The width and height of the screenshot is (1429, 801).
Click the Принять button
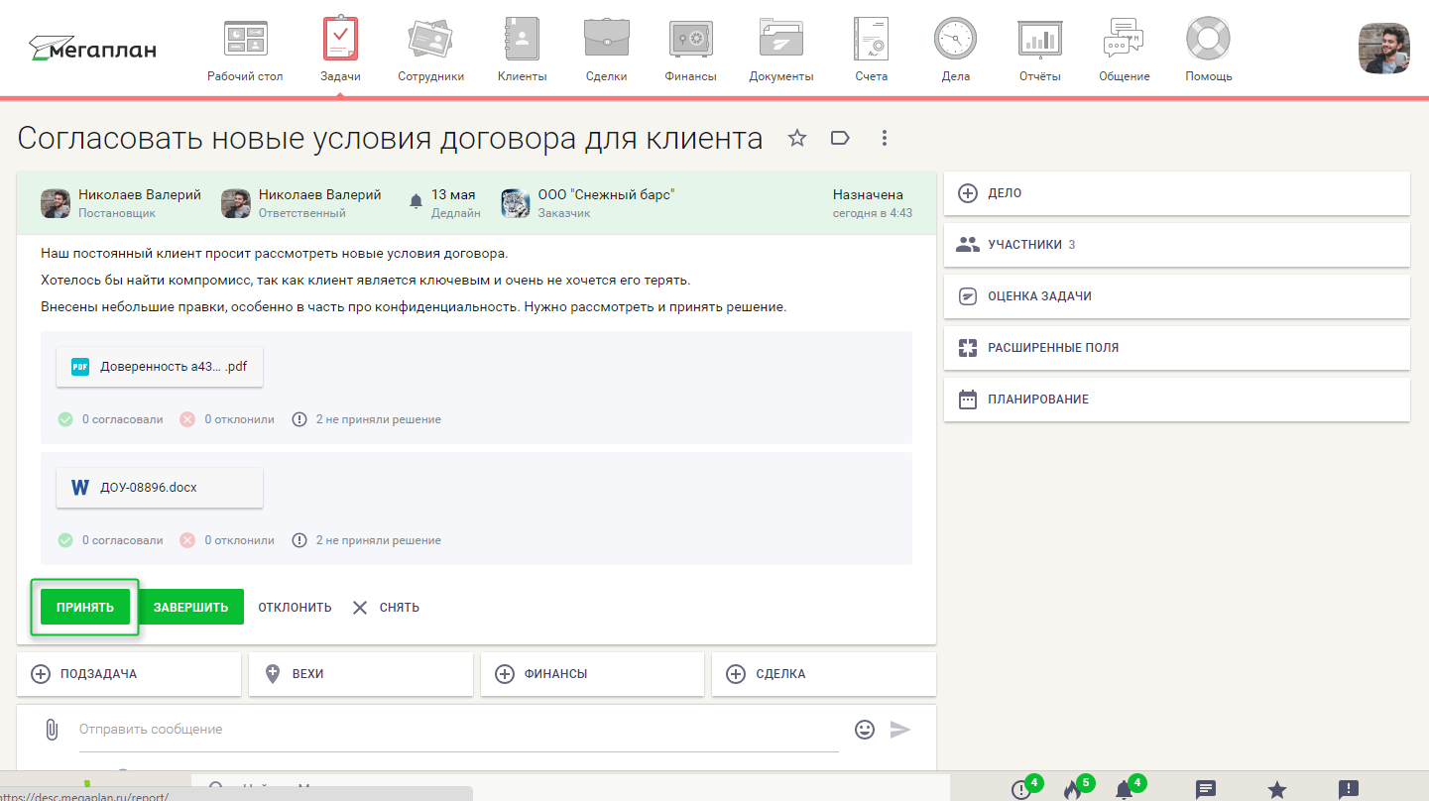click(85, 607)
